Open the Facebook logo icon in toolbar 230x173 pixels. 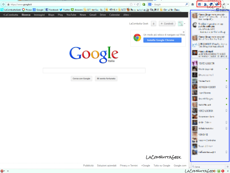199,4
